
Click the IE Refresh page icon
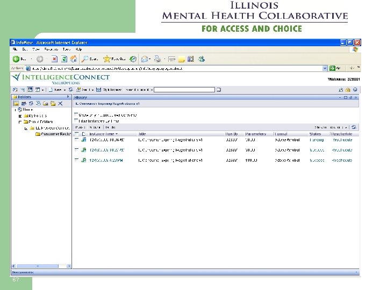[64, 59]
